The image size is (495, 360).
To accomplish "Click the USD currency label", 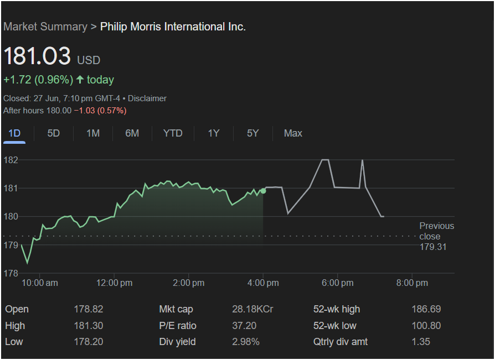I will tap(89, 60).
